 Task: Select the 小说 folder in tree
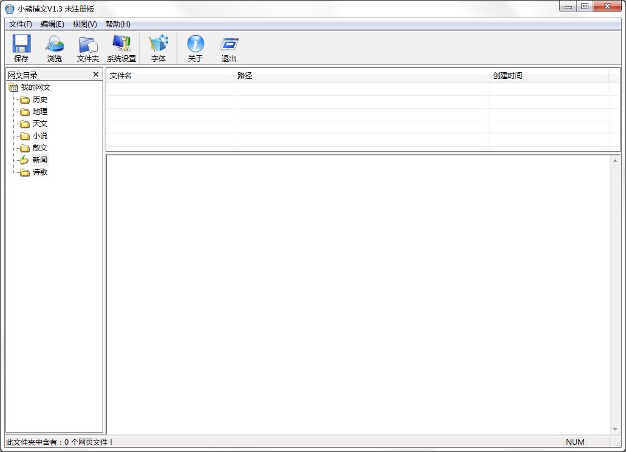tap(39, 136)
